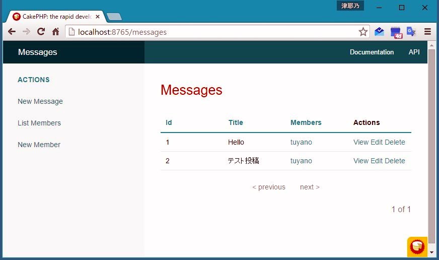Bookmark this page with the star icon
Screen dimensions: 439x260
[363, 32]
